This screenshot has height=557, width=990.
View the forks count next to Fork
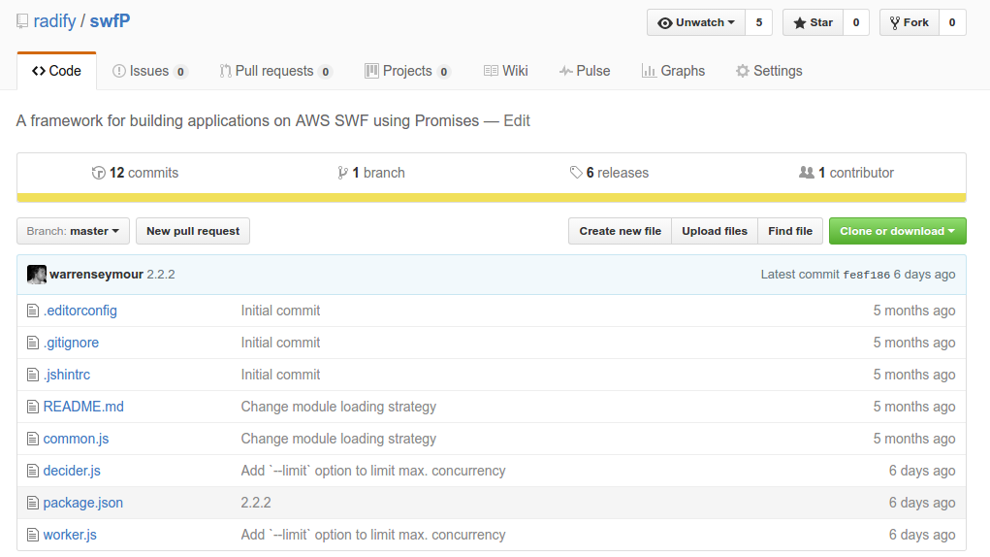pos(952,22)
